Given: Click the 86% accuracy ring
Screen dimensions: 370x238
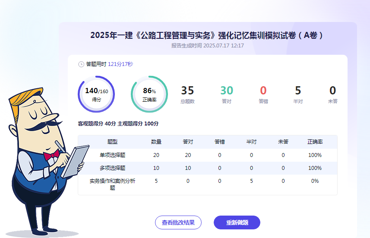Looking at the screenshot, I should pyautogui.click(x=149, y=94).
